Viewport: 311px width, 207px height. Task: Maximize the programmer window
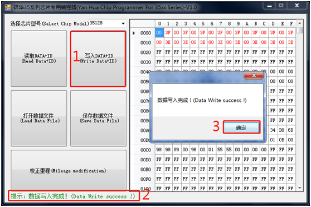281,6
